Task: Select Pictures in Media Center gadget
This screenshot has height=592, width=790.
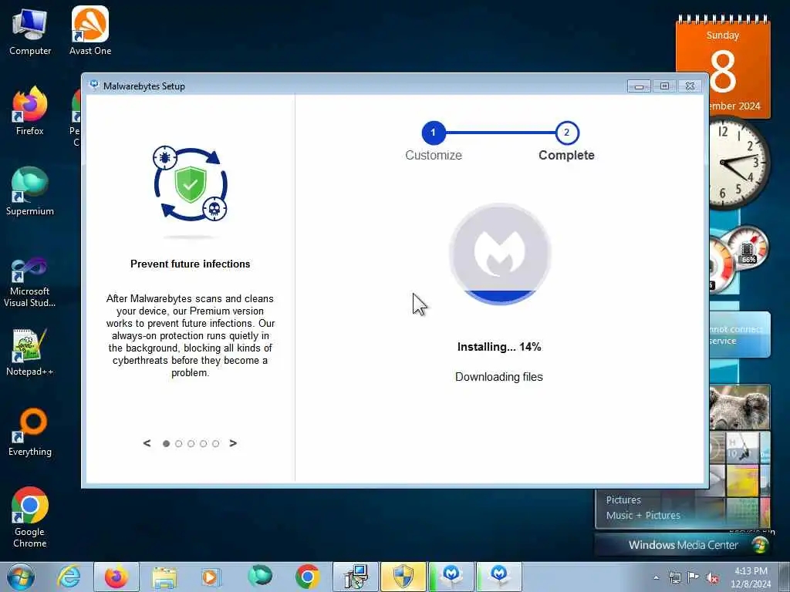Action: coord(623,499)
